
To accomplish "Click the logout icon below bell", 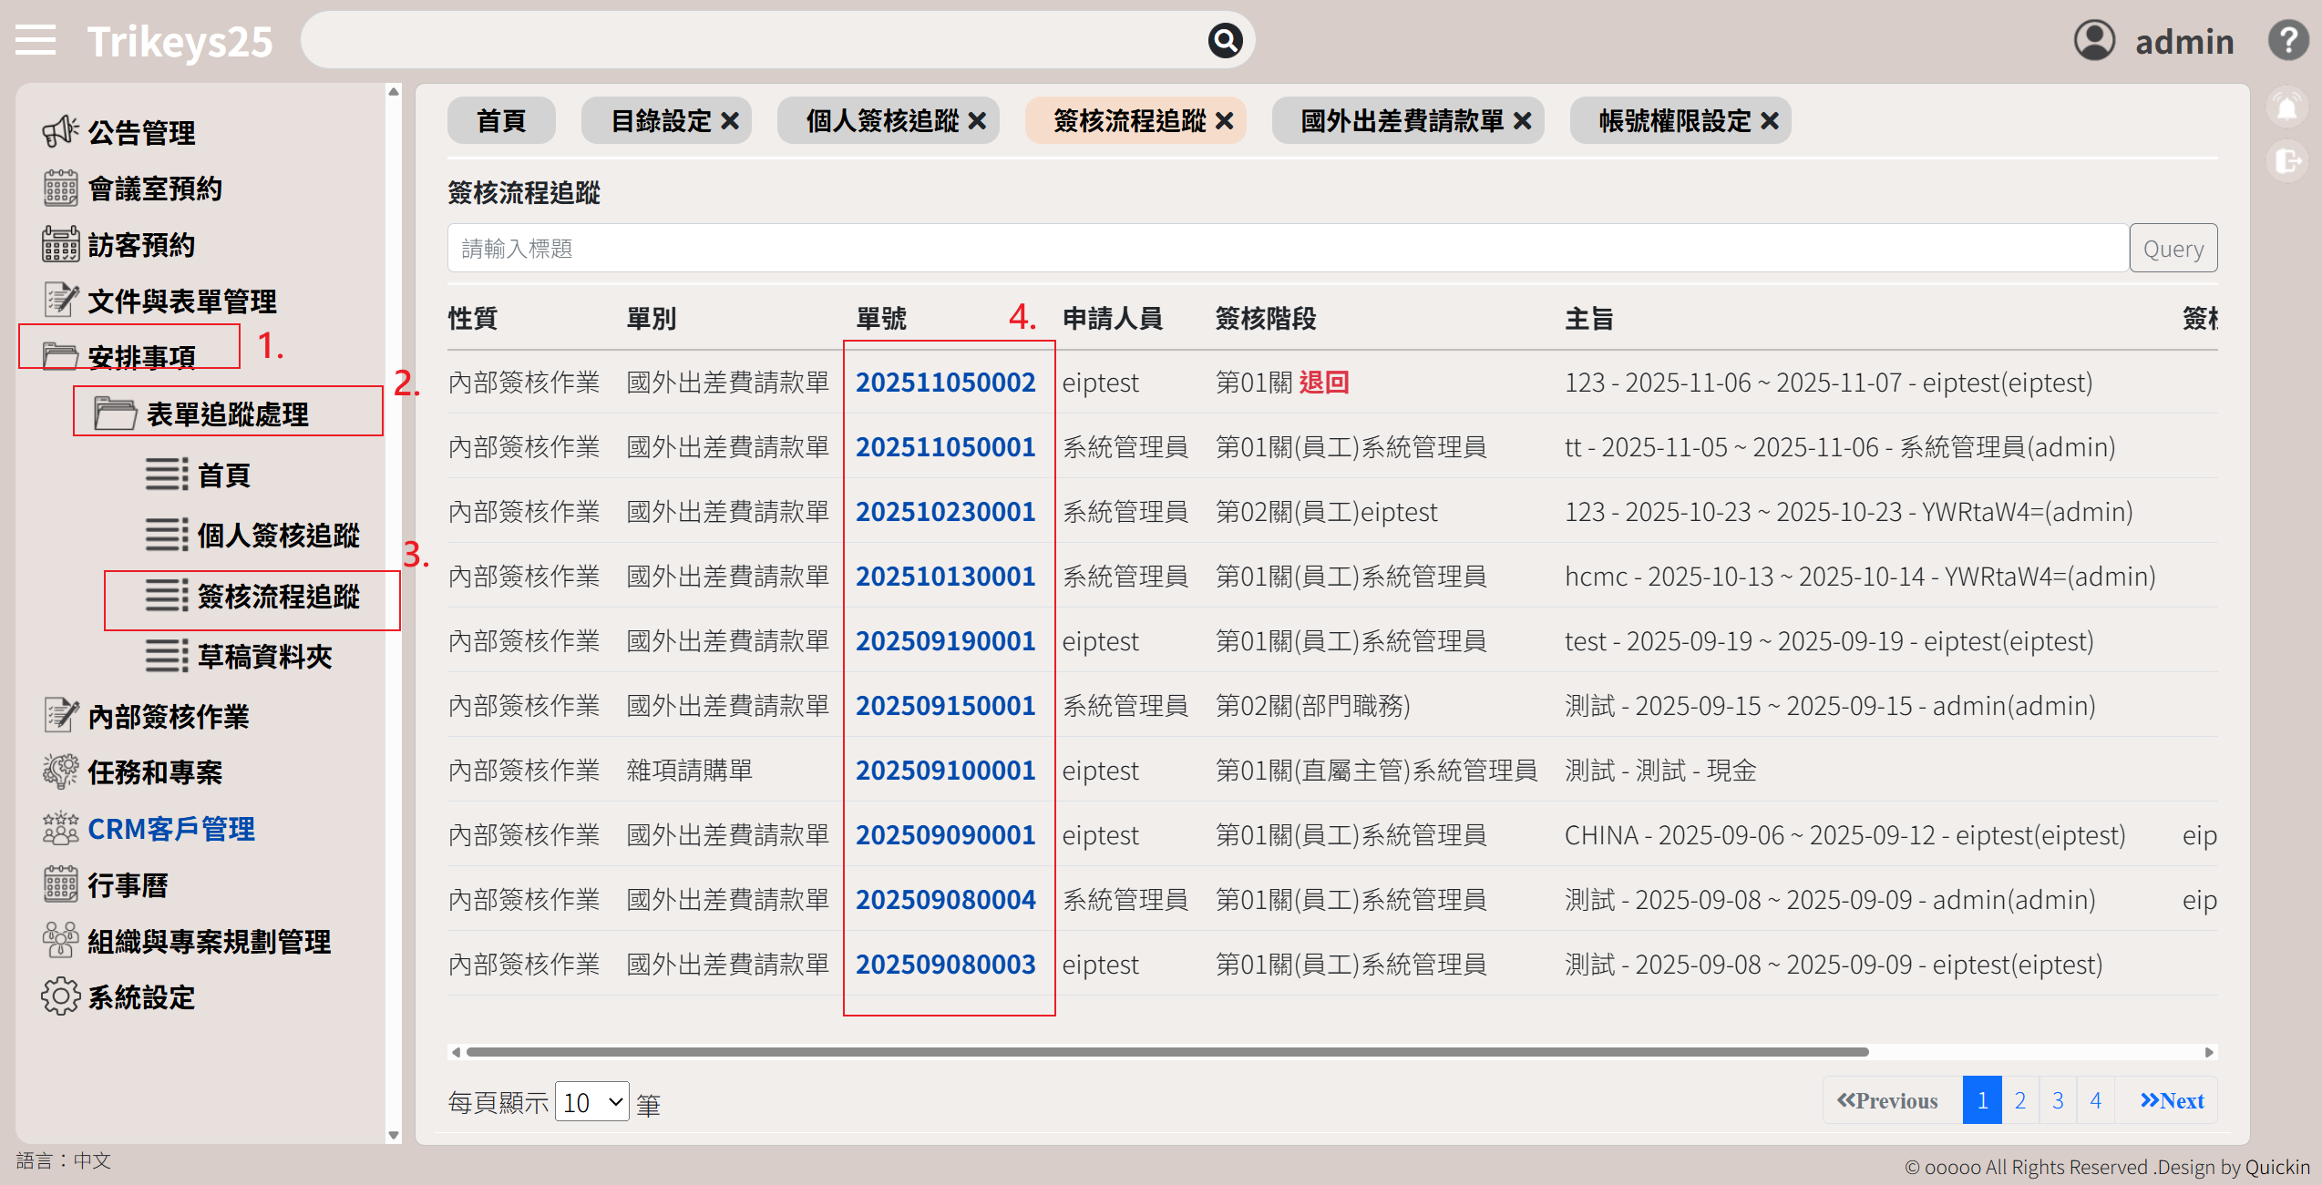I will 2286,162.
